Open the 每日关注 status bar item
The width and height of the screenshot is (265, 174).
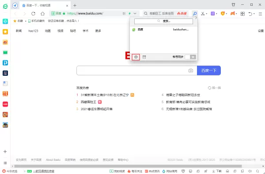click(x=135, y=171)
